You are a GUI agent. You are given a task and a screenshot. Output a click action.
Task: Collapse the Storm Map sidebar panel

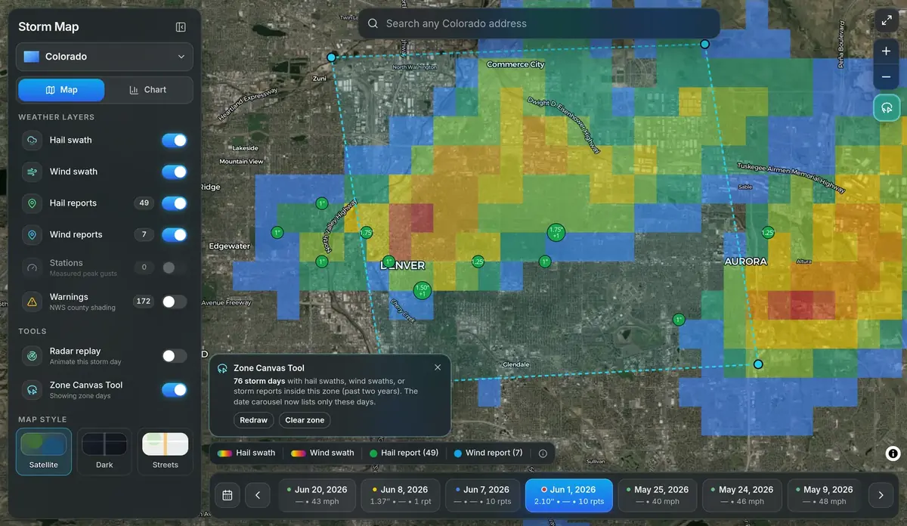181,27
